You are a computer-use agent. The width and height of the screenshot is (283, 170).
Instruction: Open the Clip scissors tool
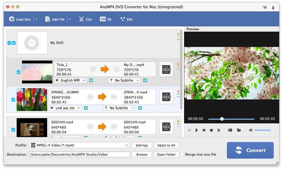pos(85,19)
